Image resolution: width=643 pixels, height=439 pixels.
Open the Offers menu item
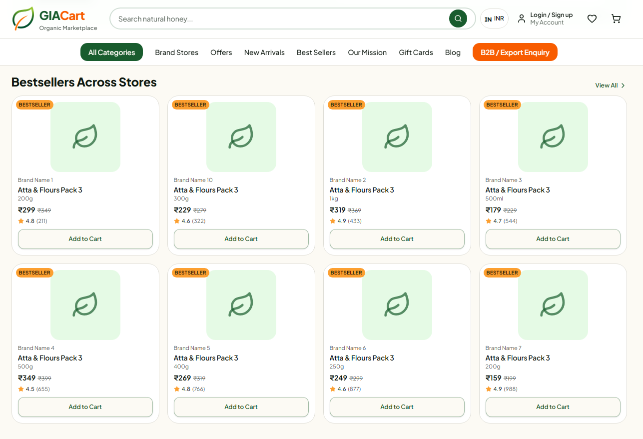coord(221,52)
